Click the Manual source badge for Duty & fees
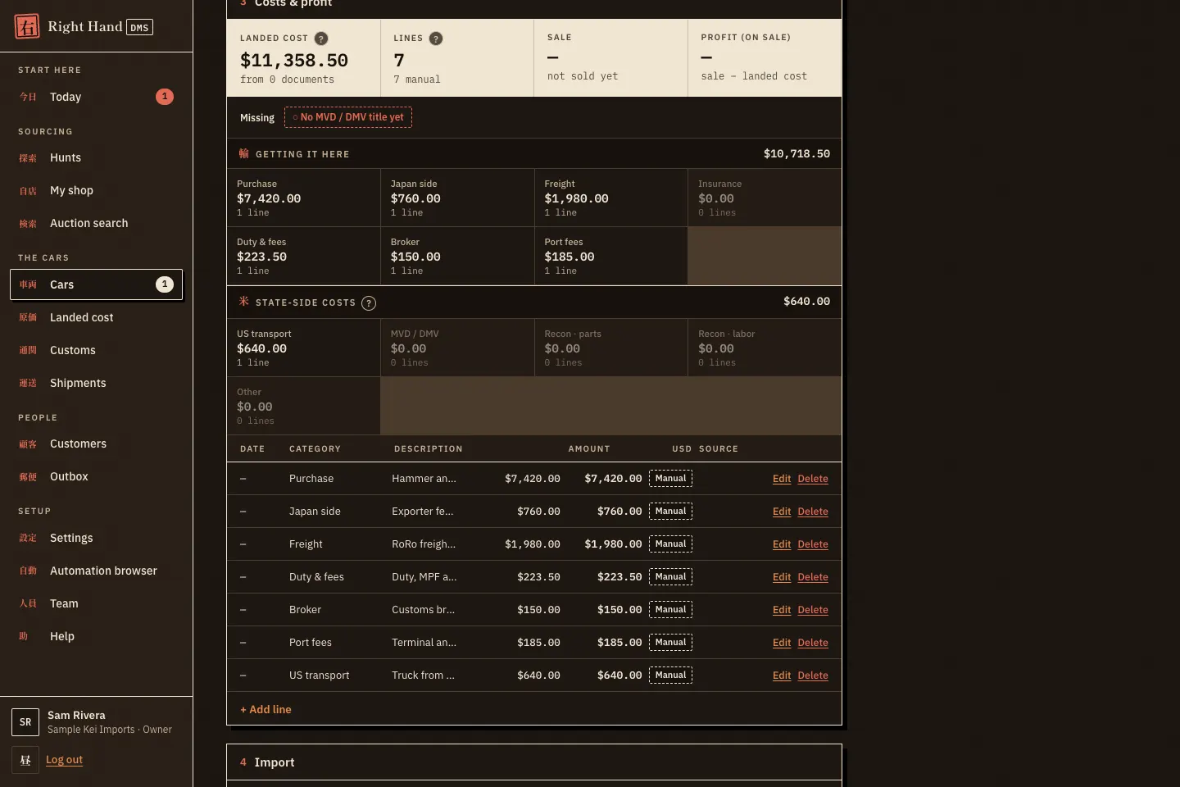 [x=670, y=577]
